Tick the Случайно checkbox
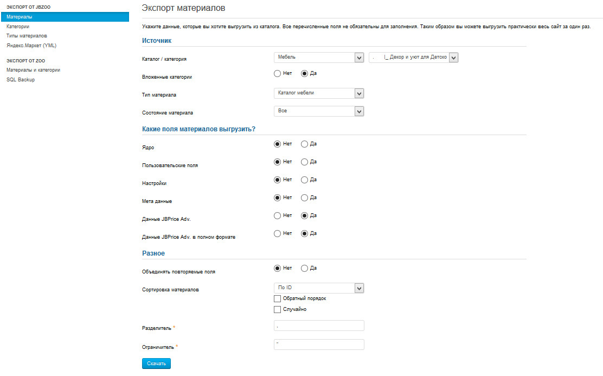Viewport: 603px width, 376px height. point(278,310)
